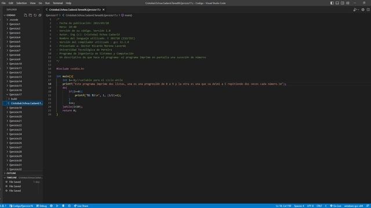Expand the Ejercicio18 folder
Screen dimensions: 371x208
coord(16,108)
